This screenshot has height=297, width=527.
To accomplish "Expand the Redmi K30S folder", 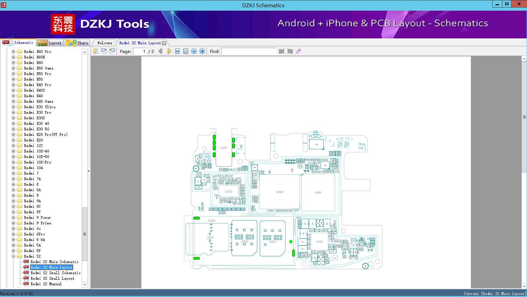I will click(x=14, y=118).
